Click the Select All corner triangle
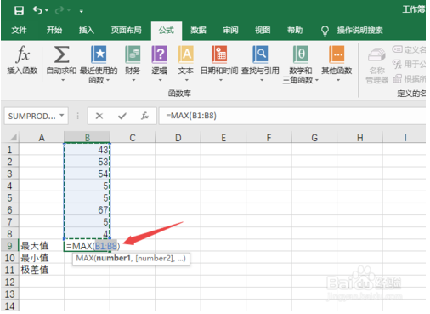 [13, 138]
